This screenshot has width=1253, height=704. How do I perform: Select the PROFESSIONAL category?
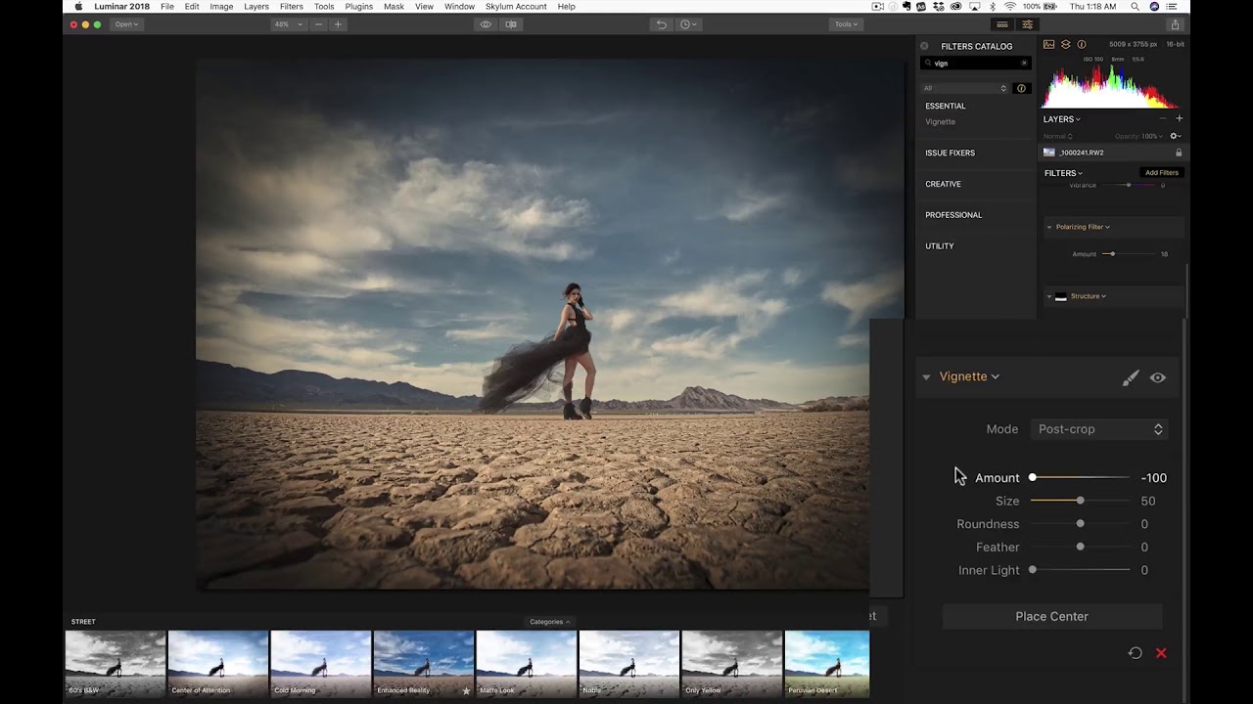pos(953,215)
